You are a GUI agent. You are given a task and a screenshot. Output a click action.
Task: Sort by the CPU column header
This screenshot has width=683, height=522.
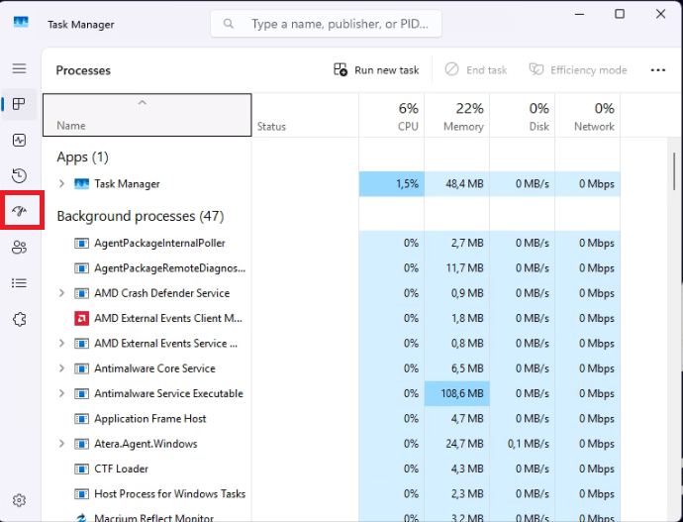[x=392, y=115]
